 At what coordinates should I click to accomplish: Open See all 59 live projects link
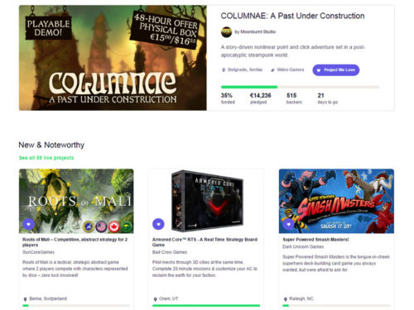(46, 158)
